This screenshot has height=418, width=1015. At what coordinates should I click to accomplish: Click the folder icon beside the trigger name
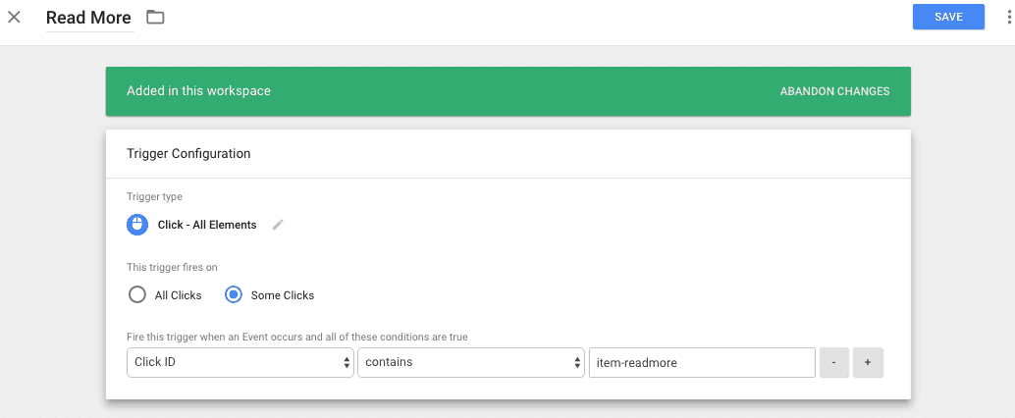point(155,17)
